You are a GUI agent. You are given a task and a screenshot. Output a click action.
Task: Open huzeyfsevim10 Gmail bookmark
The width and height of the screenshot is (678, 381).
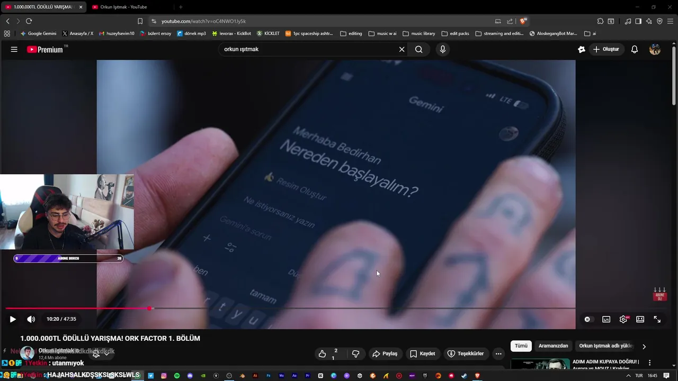click(x=117, y=33)
